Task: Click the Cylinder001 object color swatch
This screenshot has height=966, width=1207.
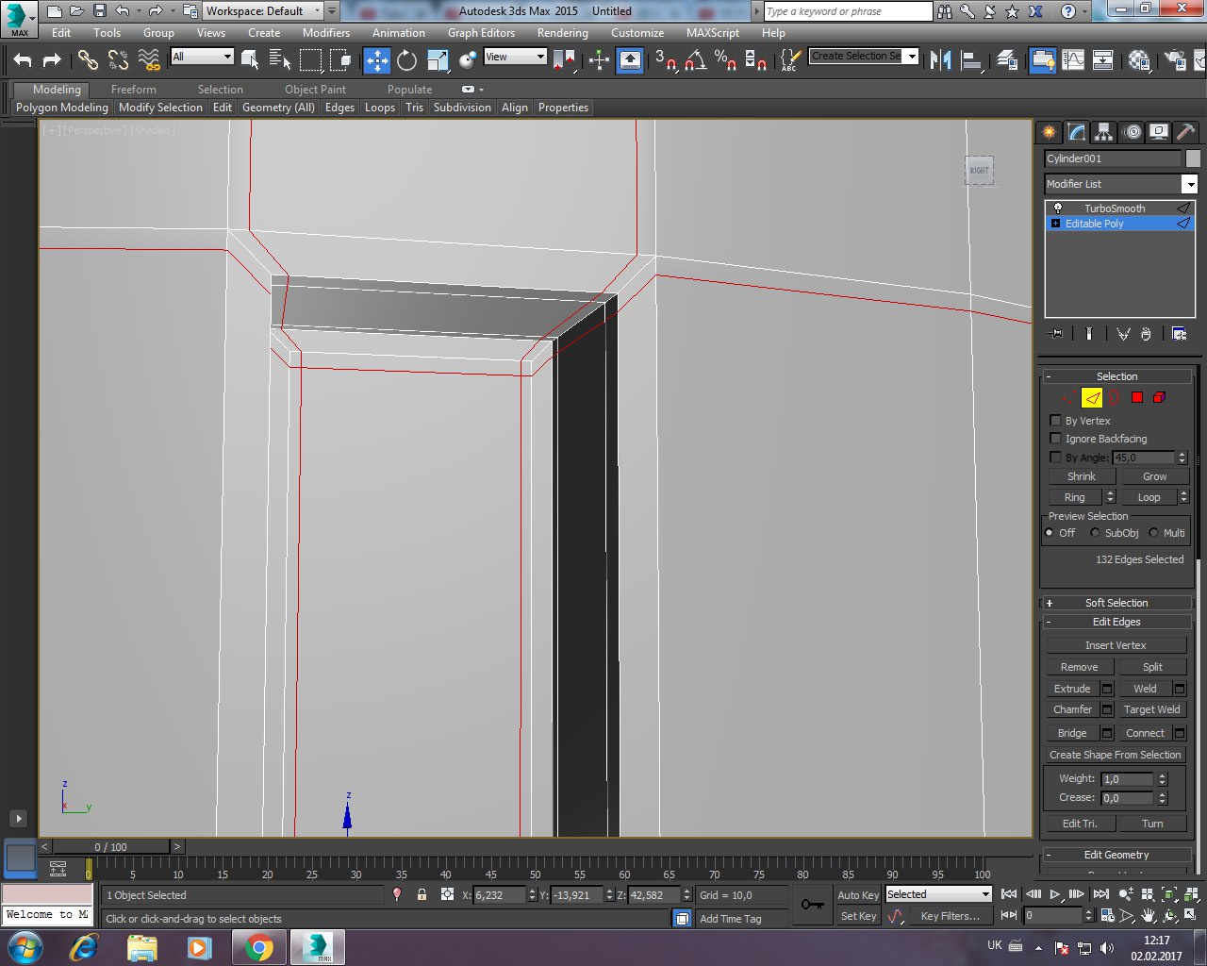Action: (x=1193, y=158)
